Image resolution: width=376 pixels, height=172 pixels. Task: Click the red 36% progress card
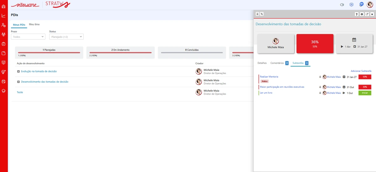click(x=315, y=43)
